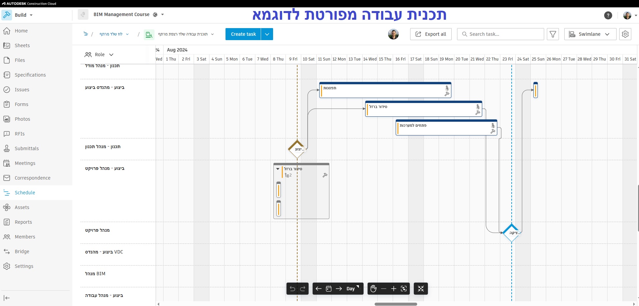Click the undo arrow in bottom toolbar
This screenshot has height=306, width=639.
pyautogui.click(x=293, y=289)
